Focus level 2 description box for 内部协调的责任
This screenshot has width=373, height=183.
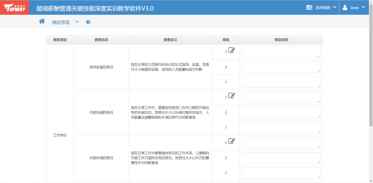tap(281, 112)
